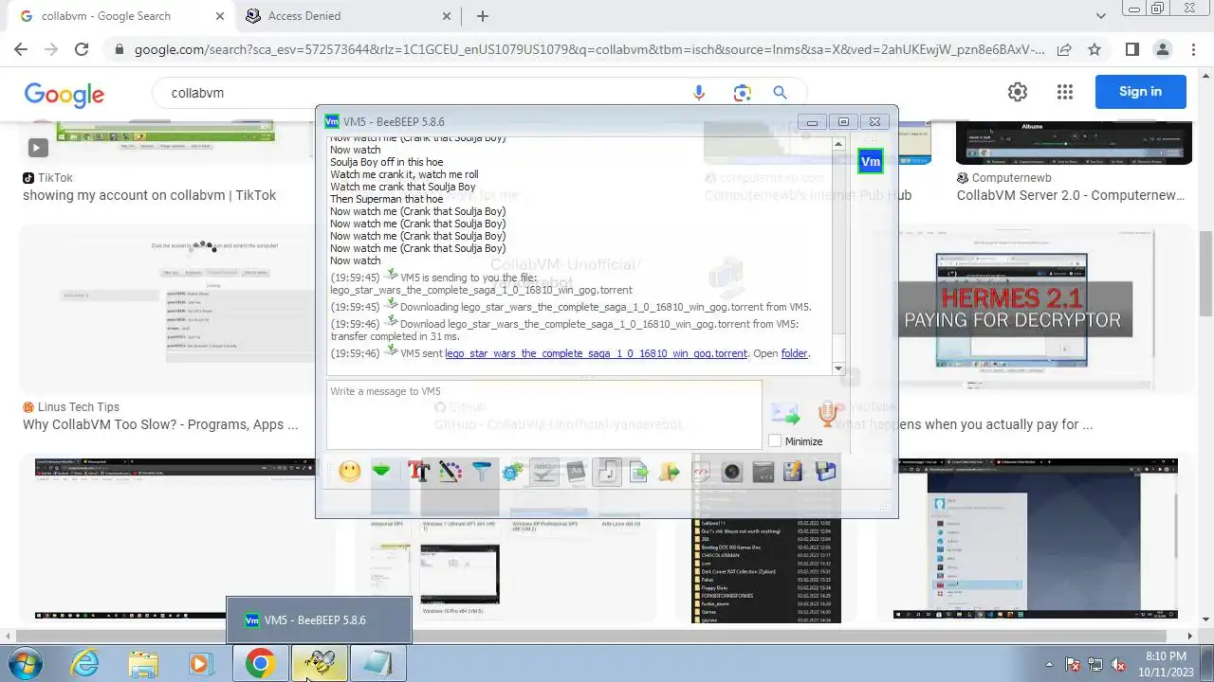Click the Chrome taskbar button
Image resolution: width=1214 pixels, height=682 pixels.
[x=260, y=663]
